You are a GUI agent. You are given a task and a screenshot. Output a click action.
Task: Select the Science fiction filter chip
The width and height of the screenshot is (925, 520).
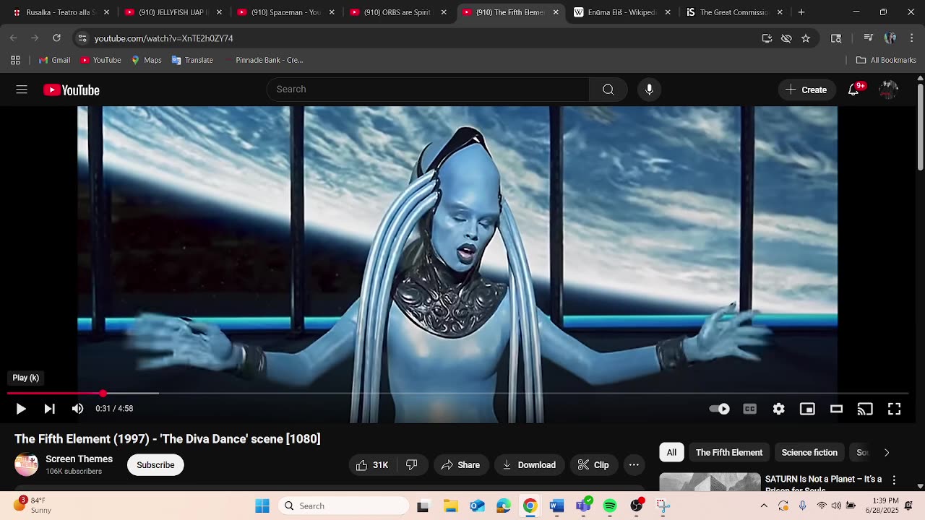click(x=809, y=453)
